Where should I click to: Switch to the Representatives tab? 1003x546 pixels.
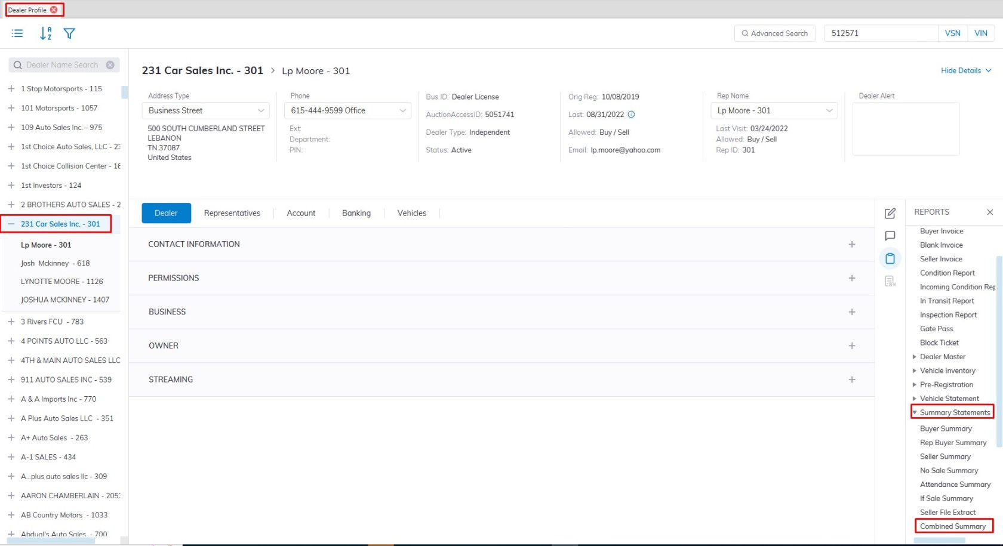pyautogui.click(x=232, y=213)
